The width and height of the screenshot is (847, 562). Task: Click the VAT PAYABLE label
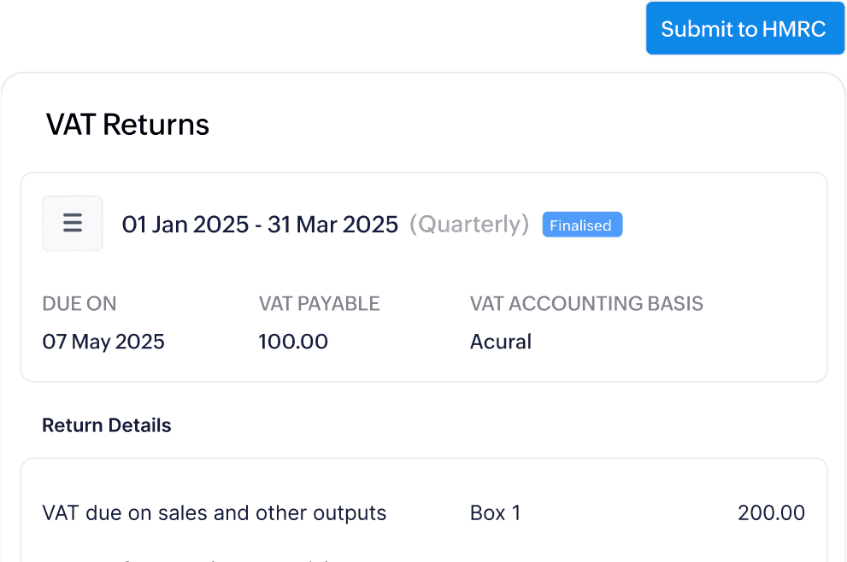coord(319,303)
